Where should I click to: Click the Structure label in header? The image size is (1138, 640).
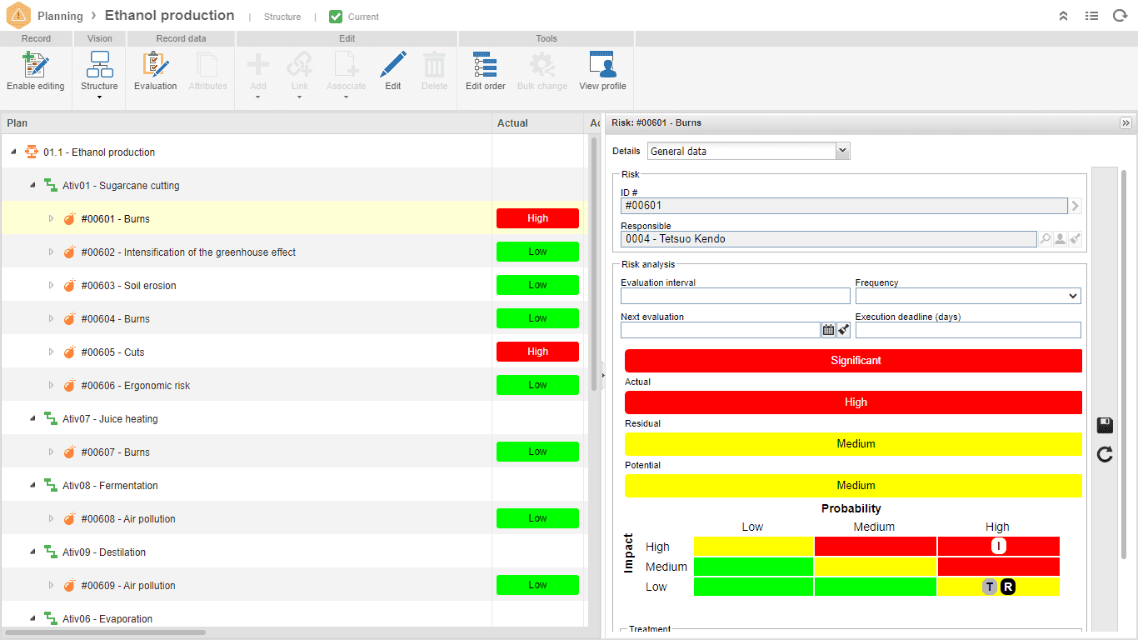(282, 17)
